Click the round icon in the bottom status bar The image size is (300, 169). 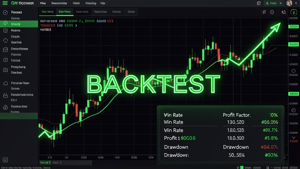coord(268,168)
